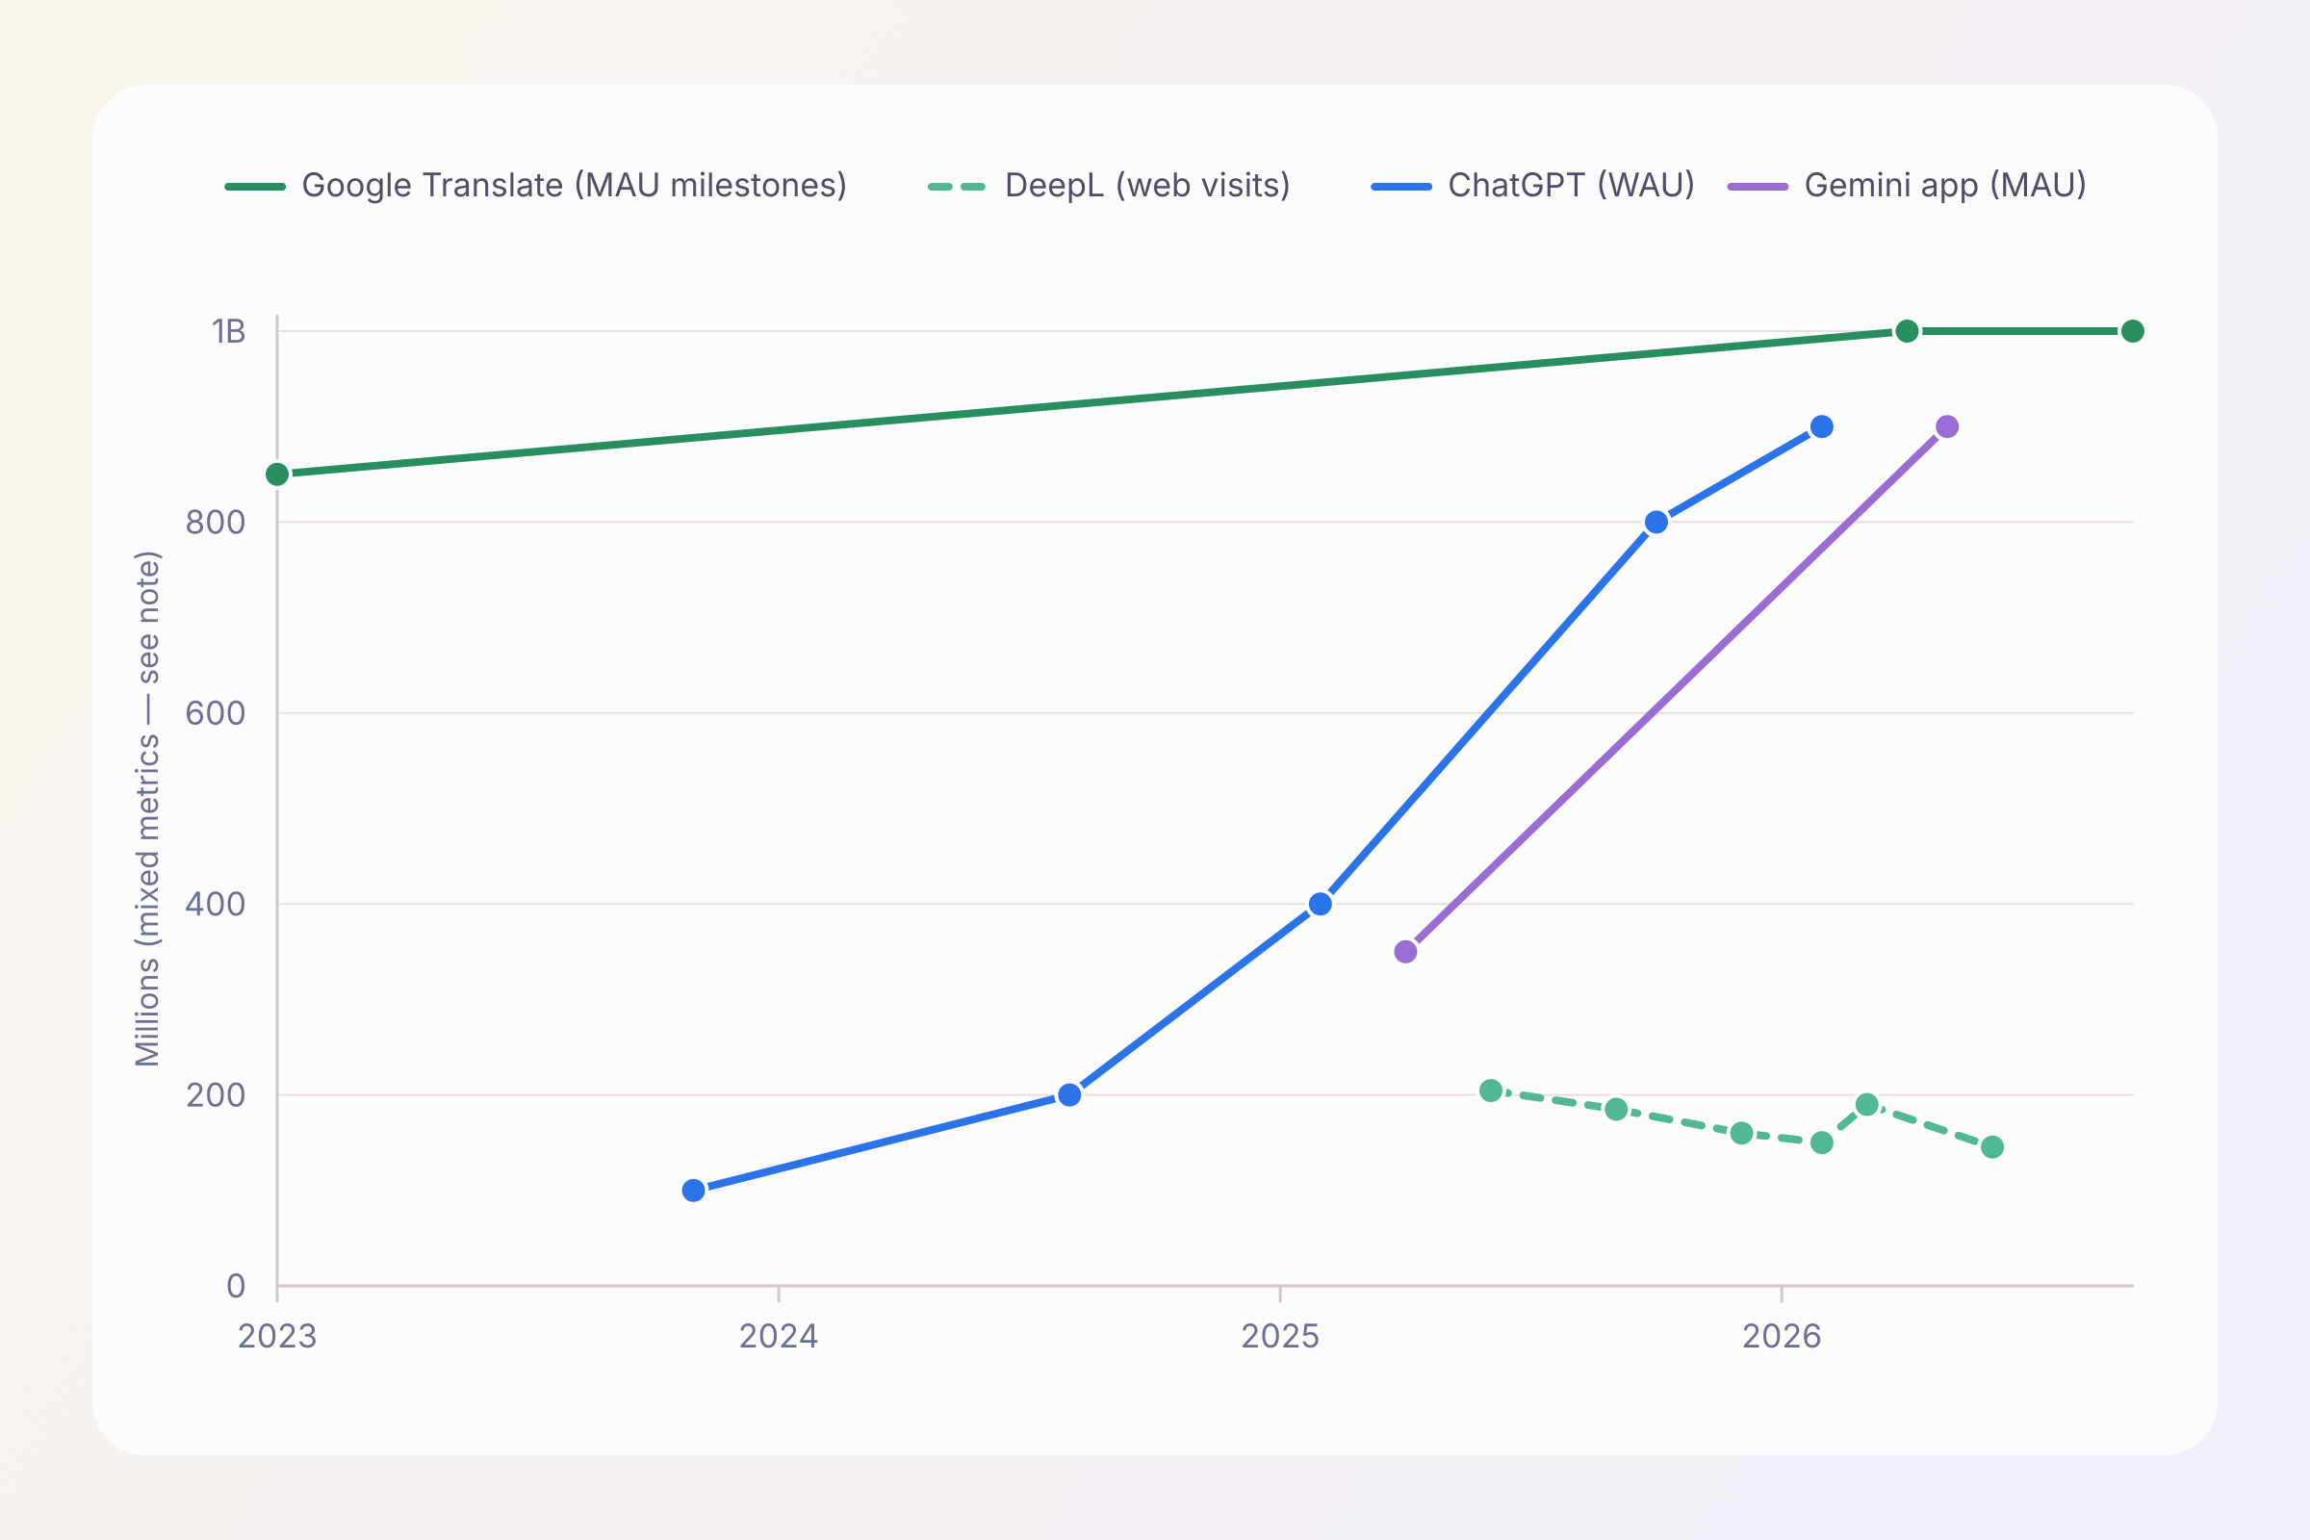The height and width of the screenshot is (1540, 2310).
Task: Click the blue ChatGPT legend line swatch
Action: (x=1401, y=187)
